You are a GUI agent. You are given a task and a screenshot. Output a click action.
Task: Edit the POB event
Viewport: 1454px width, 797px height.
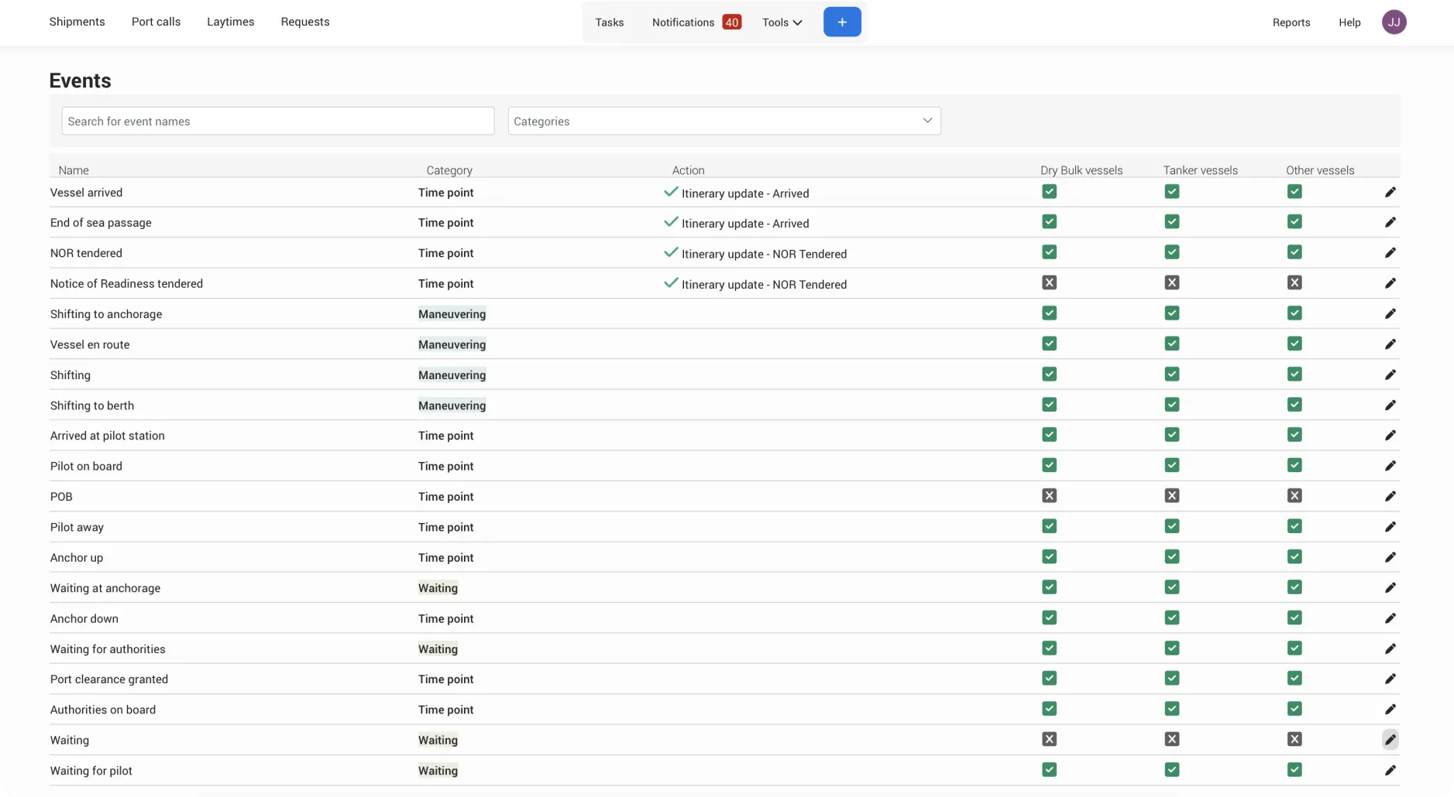click(1390, 497)
